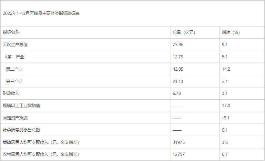This screenshot has width=265, height=161.
Task: Select the 17.0 growth rate cell
Action: (226, 106)
